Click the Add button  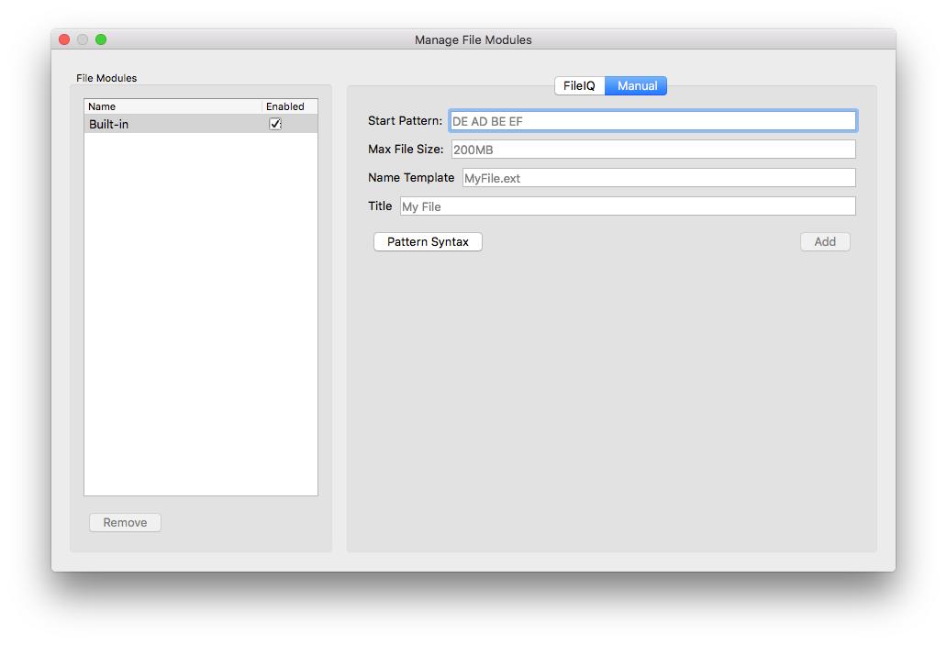[x=824, y=241]
